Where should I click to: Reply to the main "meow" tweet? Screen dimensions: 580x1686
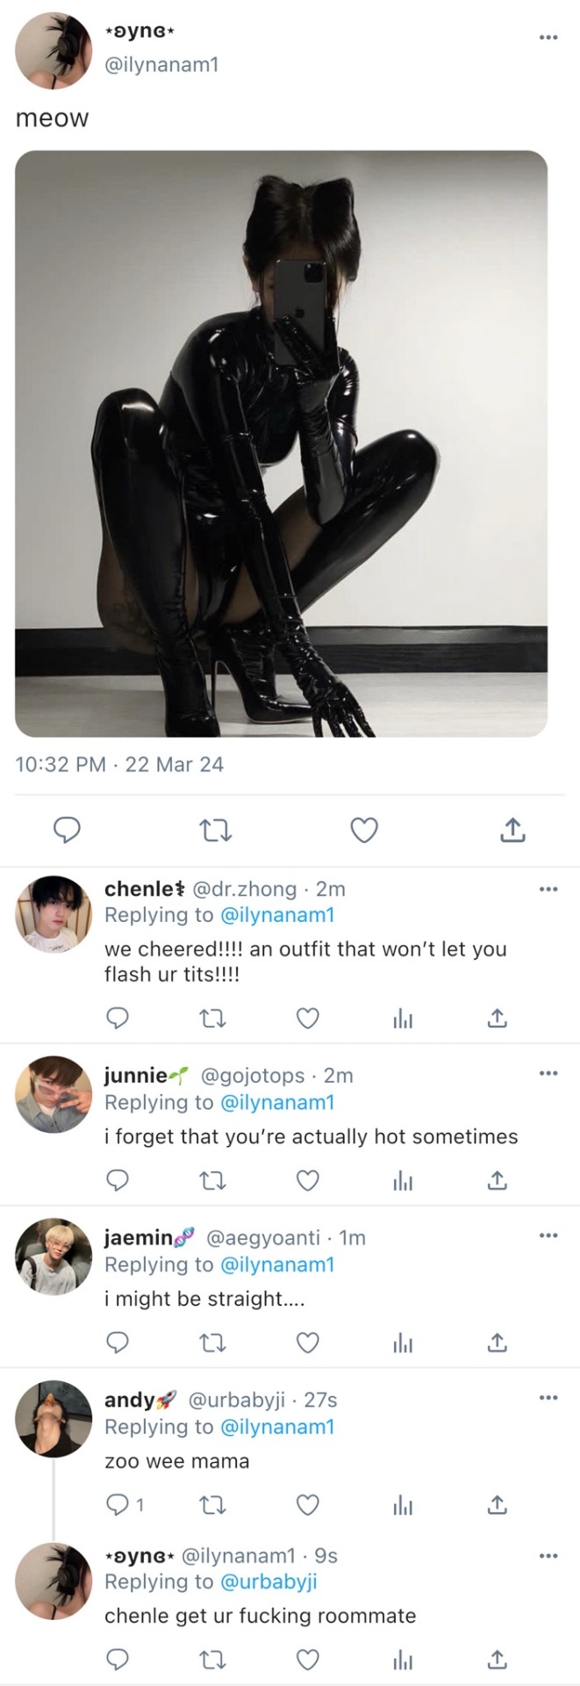[68, 830]
